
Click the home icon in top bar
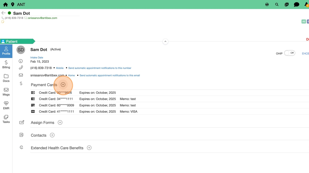5,4
